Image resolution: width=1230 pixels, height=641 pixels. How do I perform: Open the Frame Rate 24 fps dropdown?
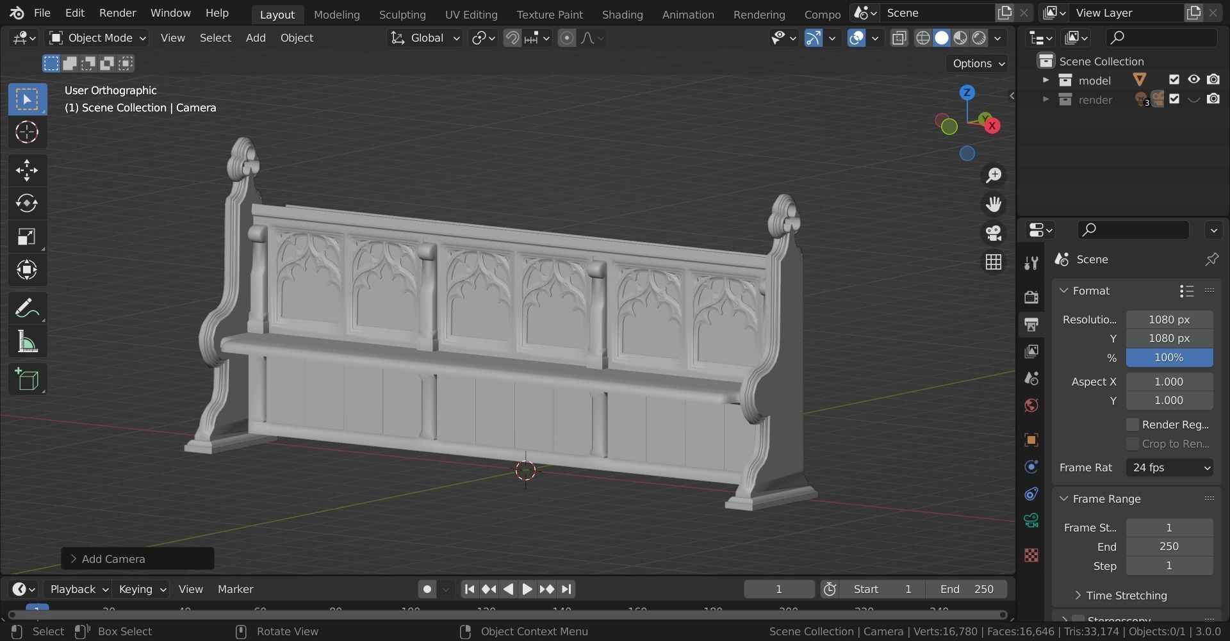coord(1169,468)
